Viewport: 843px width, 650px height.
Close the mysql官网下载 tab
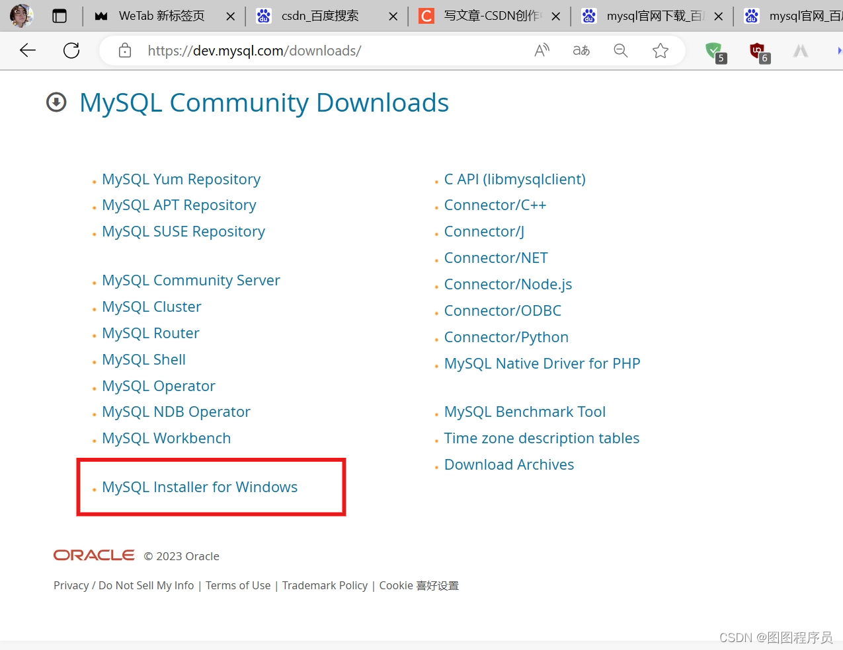coord(719,16)
